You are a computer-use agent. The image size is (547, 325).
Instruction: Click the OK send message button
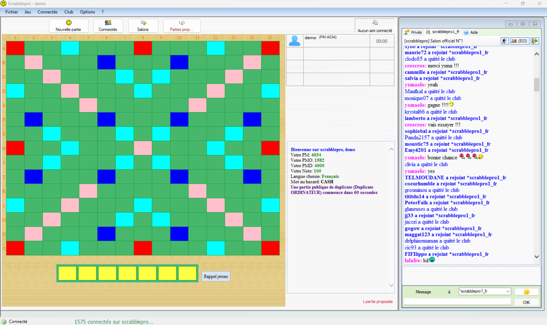pyautogui.click(x=526, y=302)
